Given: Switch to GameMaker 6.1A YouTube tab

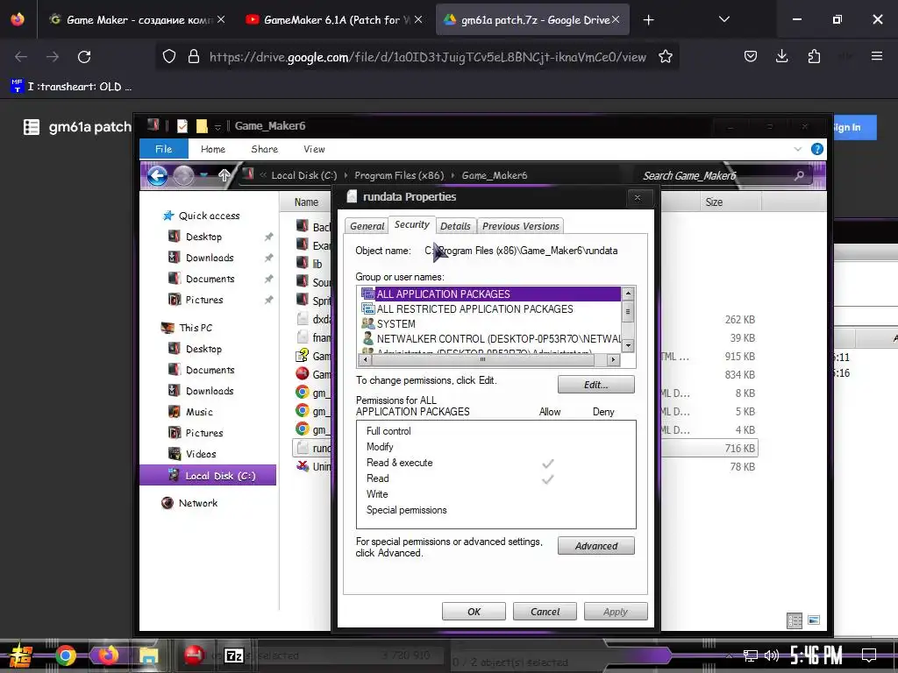Looking at the screenshot, I should point(334,20).
